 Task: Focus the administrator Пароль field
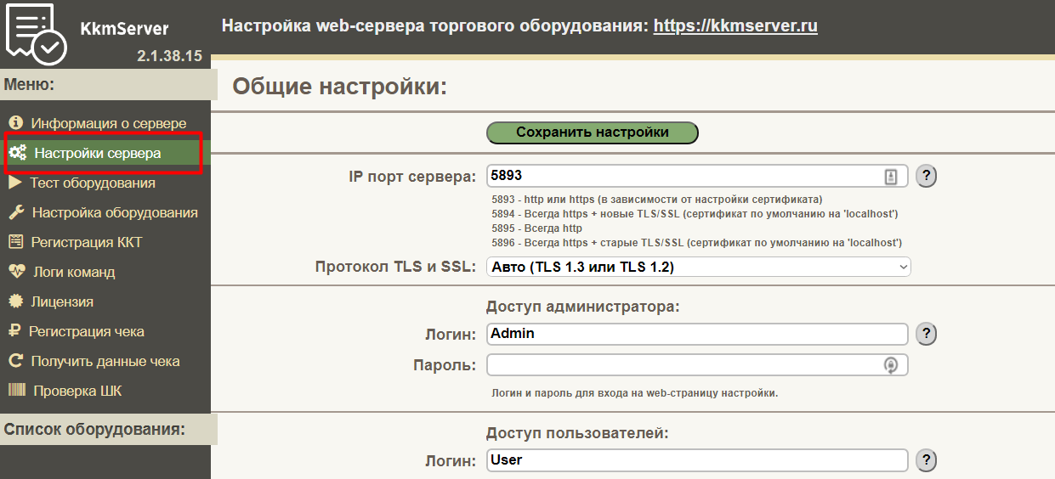click(x=697, y=365)
